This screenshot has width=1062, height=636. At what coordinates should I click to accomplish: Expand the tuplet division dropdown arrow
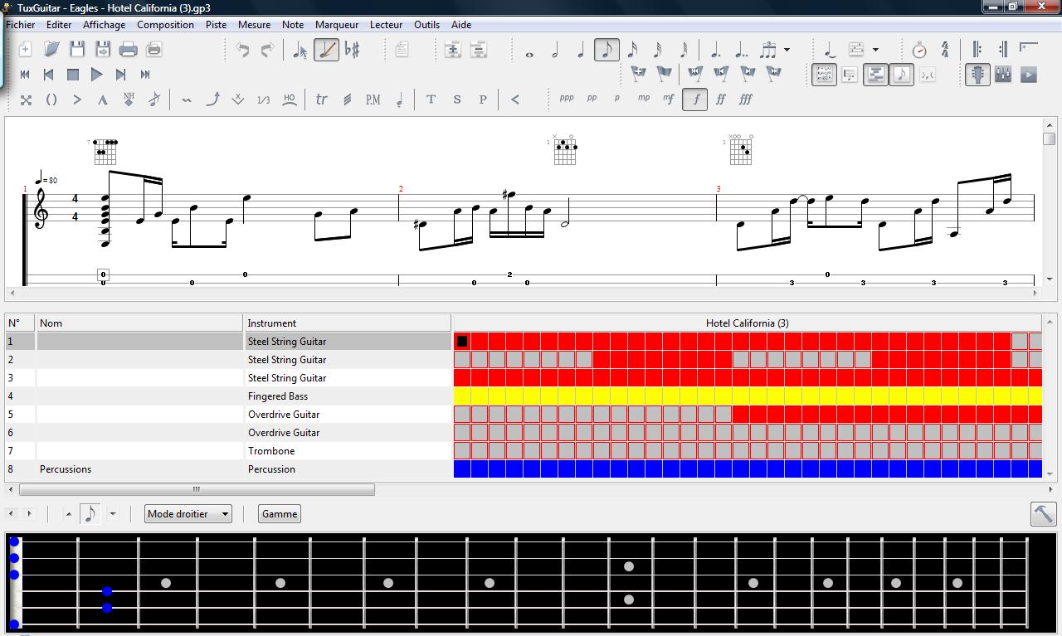[x=787, y=50]
